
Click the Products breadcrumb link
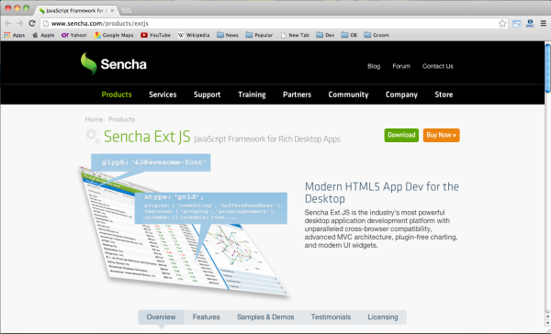(x=121, y=119)
